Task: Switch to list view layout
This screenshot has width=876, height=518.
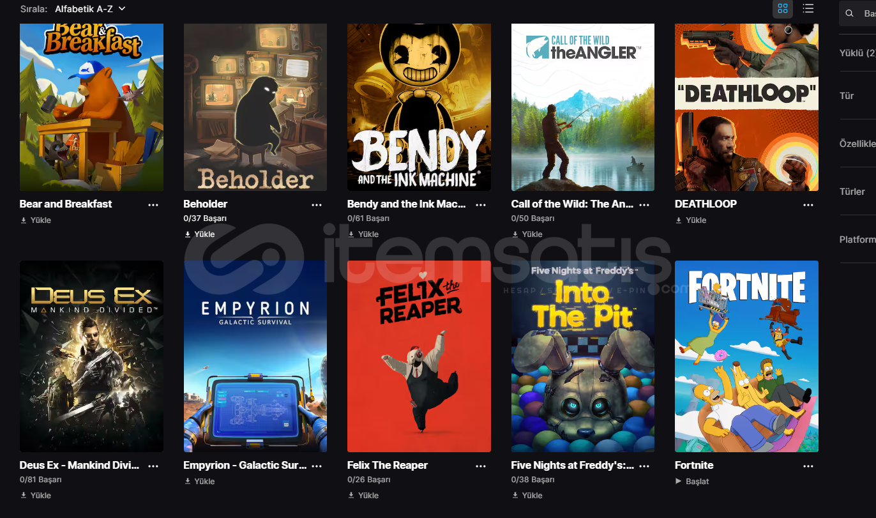Action: click(808, 9)
